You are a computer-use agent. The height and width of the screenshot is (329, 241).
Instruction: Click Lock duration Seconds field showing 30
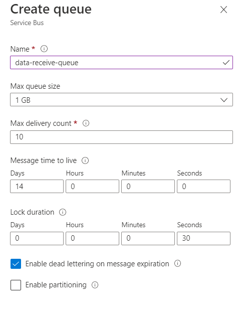(204, 238)
